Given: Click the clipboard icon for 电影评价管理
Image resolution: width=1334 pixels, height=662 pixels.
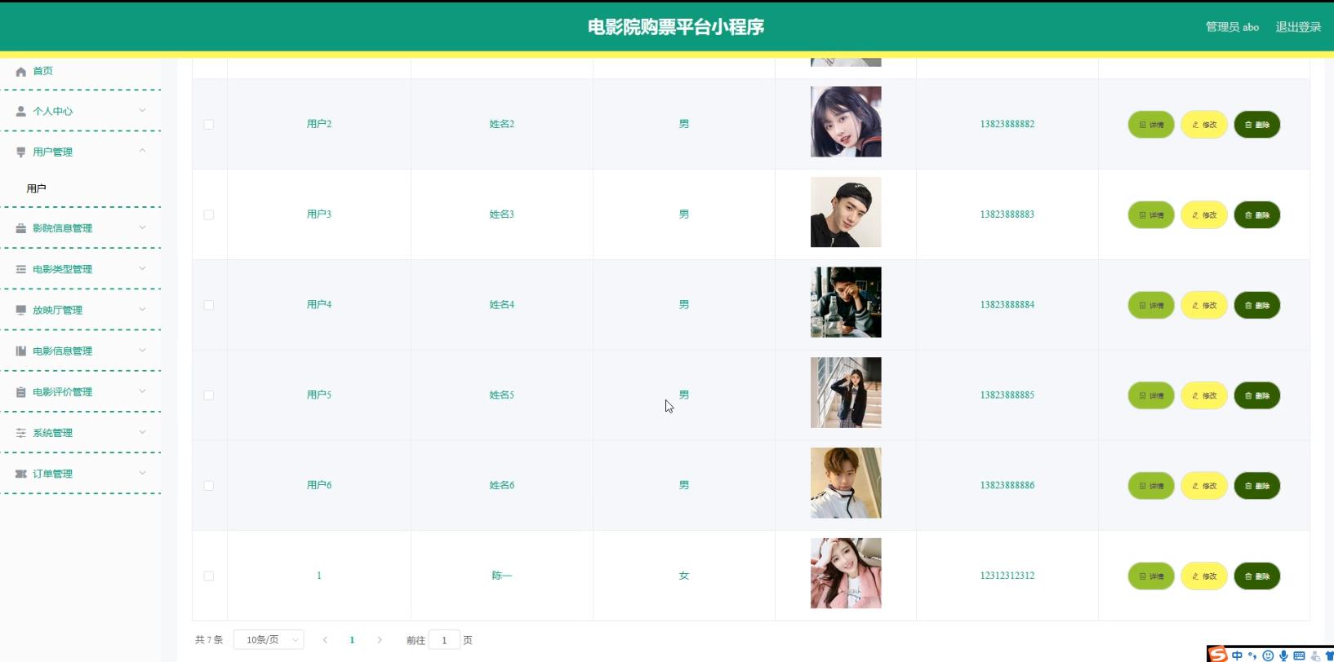Looking at the screenshot, I should point(21,392).
